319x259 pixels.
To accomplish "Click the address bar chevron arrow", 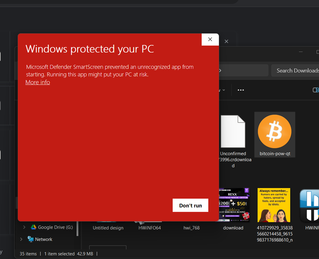I will 220,71.
